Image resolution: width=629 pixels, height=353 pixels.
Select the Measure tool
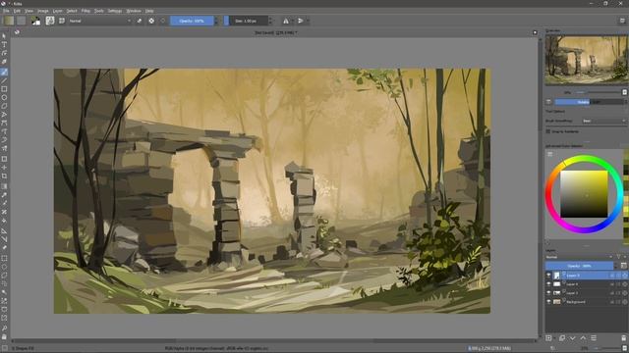pos(4,239)
